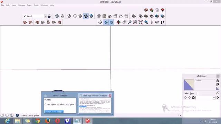Select the Flip Edge sandbox tool

click(x=59, y=22)
